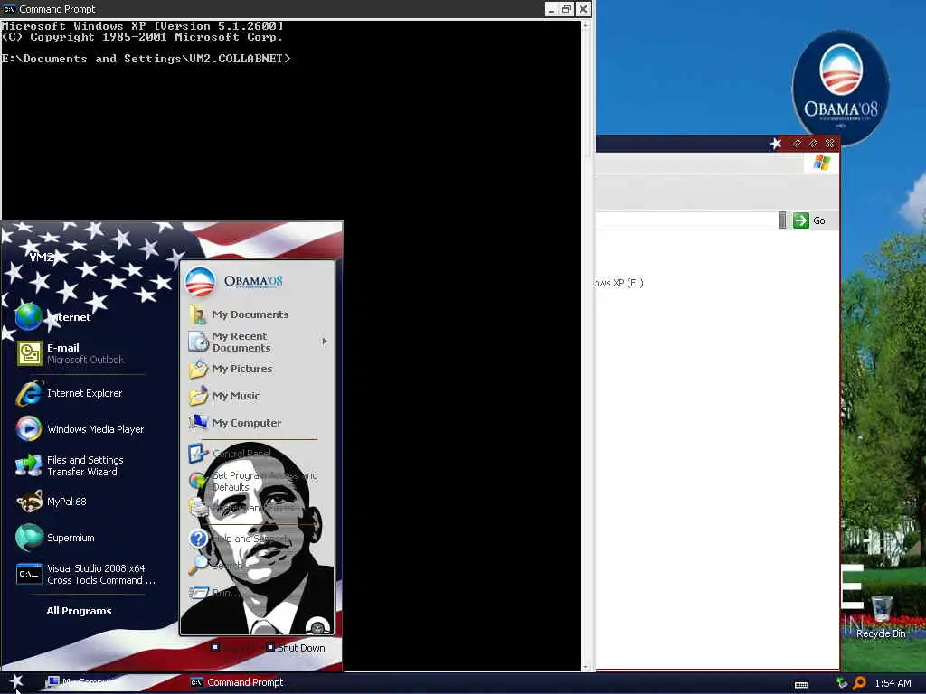Viewport: 926px width, 694px height.
Task: Open Visual Studio 2008 x64 Cross Tools Command
Action: tap(86, 574)
